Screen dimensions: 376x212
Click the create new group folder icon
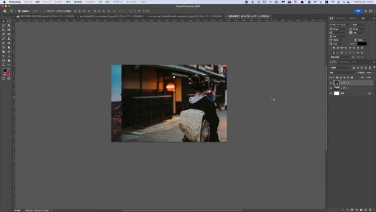[x=361, y=210]
